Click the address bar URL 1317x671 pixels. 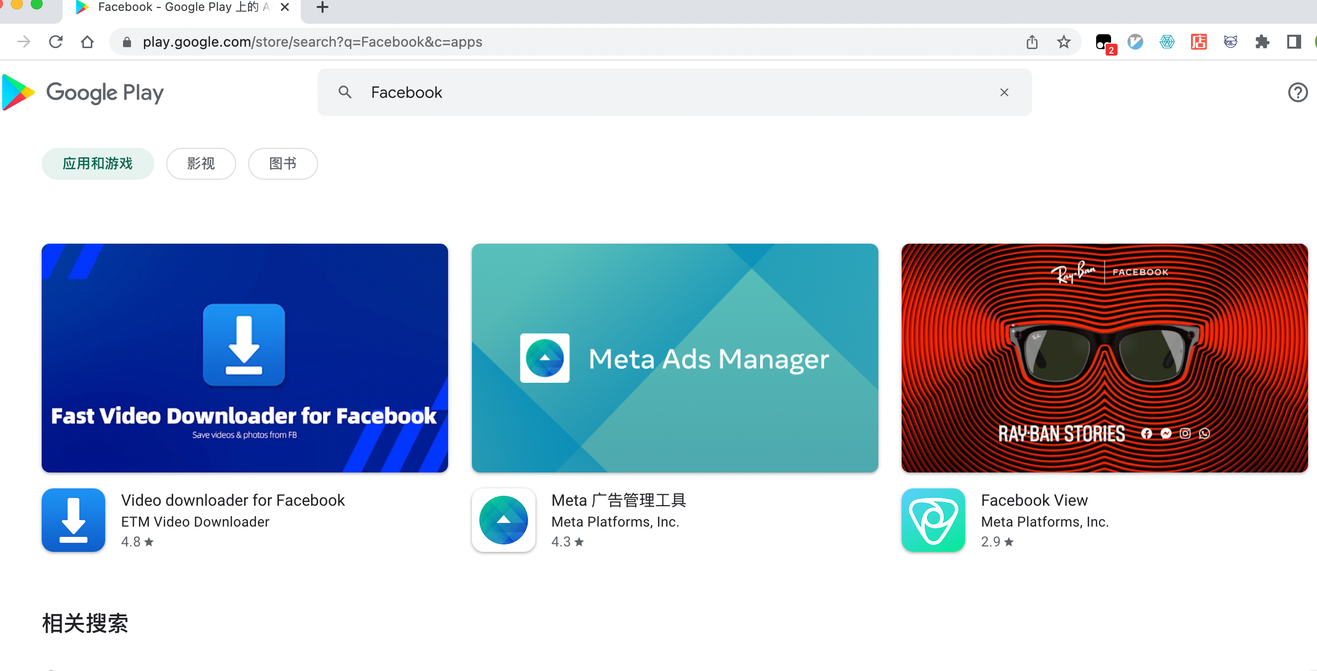pyautogui.click(x=313, y=42)
